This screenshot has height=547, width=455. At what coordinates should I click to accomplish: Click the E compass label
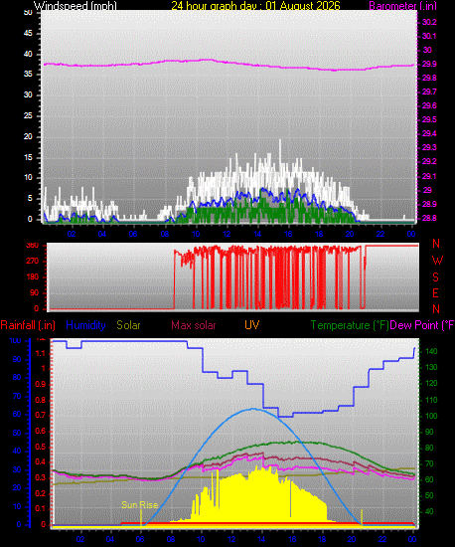point(435,293)
